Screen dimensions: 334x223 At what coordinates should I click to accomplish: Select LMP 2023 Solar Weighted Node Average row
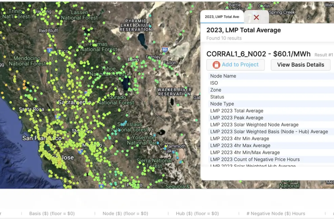click(x=271, y=125)
